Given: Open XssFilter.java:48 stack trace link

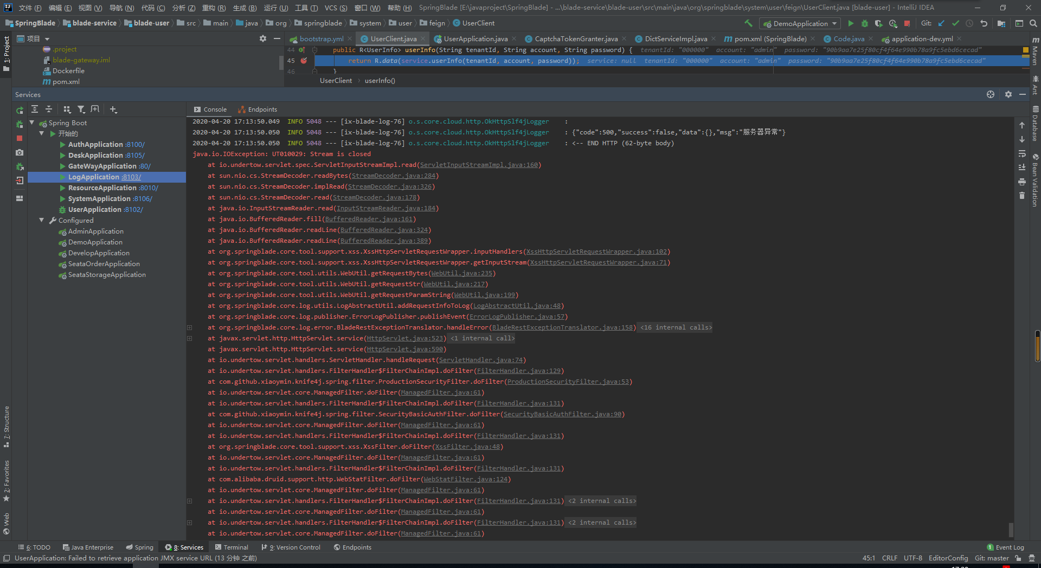Looking at the screenshot, I should [x=468, y=447].
